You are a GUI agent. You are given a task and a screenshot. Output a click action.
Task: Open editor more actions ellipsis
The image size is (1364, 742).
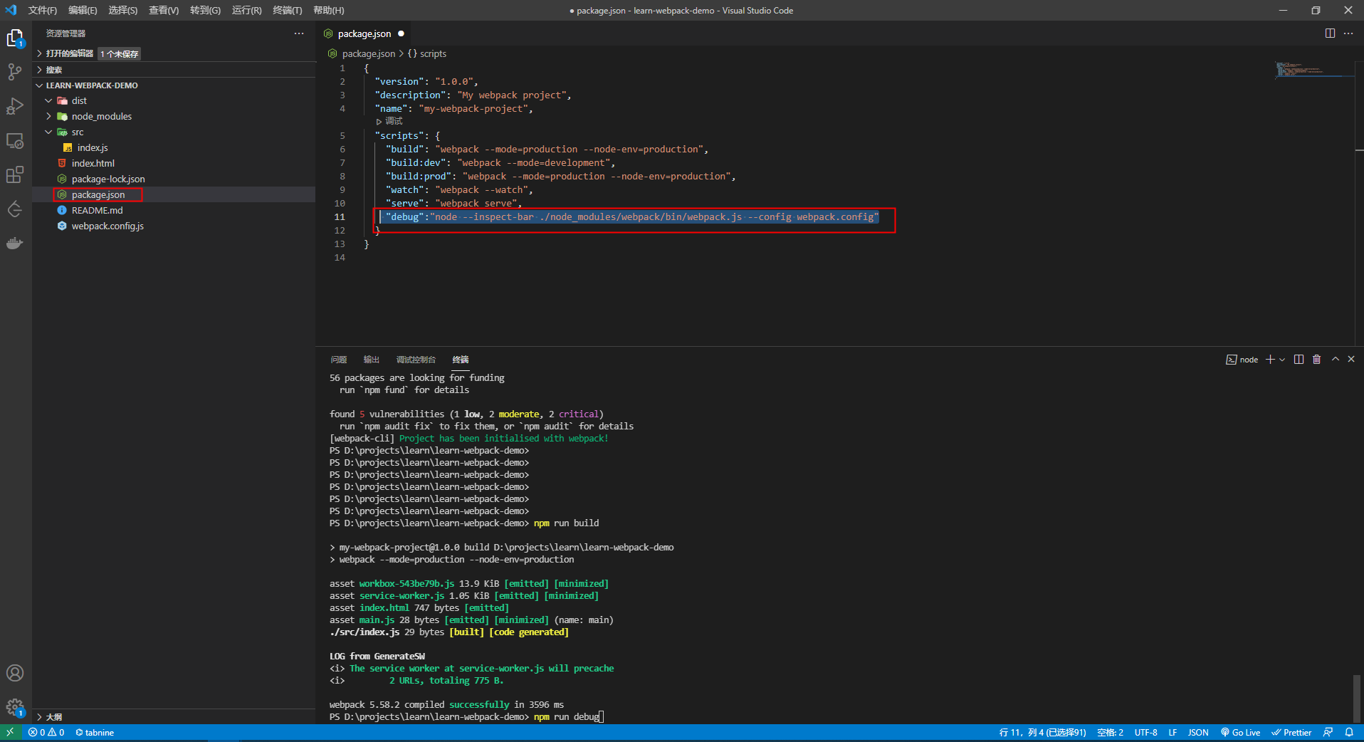coord(1348,33)
